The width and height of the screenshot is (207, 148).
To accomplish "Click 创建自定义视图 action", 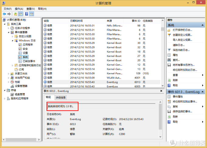I will tap(182, 35).
